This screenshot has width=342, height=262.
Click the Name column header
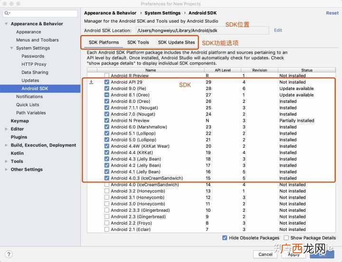point(151,70)
